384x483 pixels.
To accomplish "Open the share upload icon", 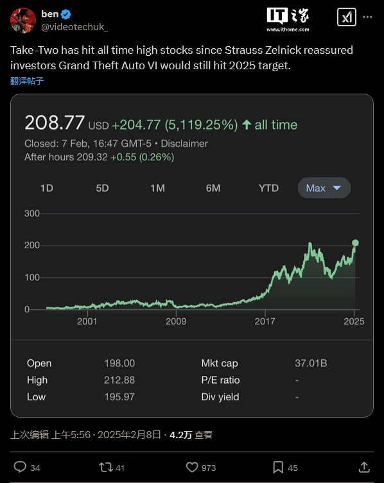I will click(364, 467).
